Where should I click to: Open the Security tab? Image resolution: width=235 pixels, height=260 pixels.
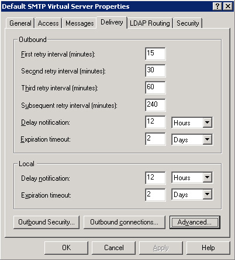[188, 23]
